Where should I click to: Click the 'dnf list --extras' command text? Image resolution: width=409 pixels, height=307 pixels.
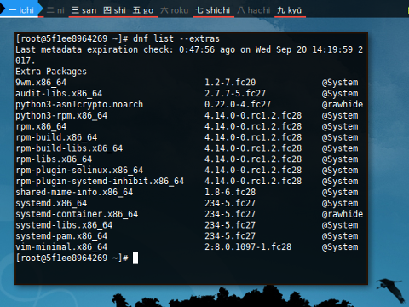coord(176,38)
